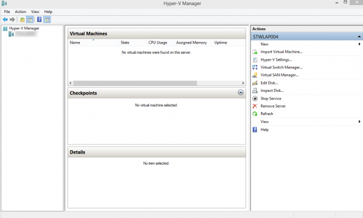Viewport: 363px width, 218px height.
Task: Click Import Virtual Machine action
Action: (x=281, y=52)
